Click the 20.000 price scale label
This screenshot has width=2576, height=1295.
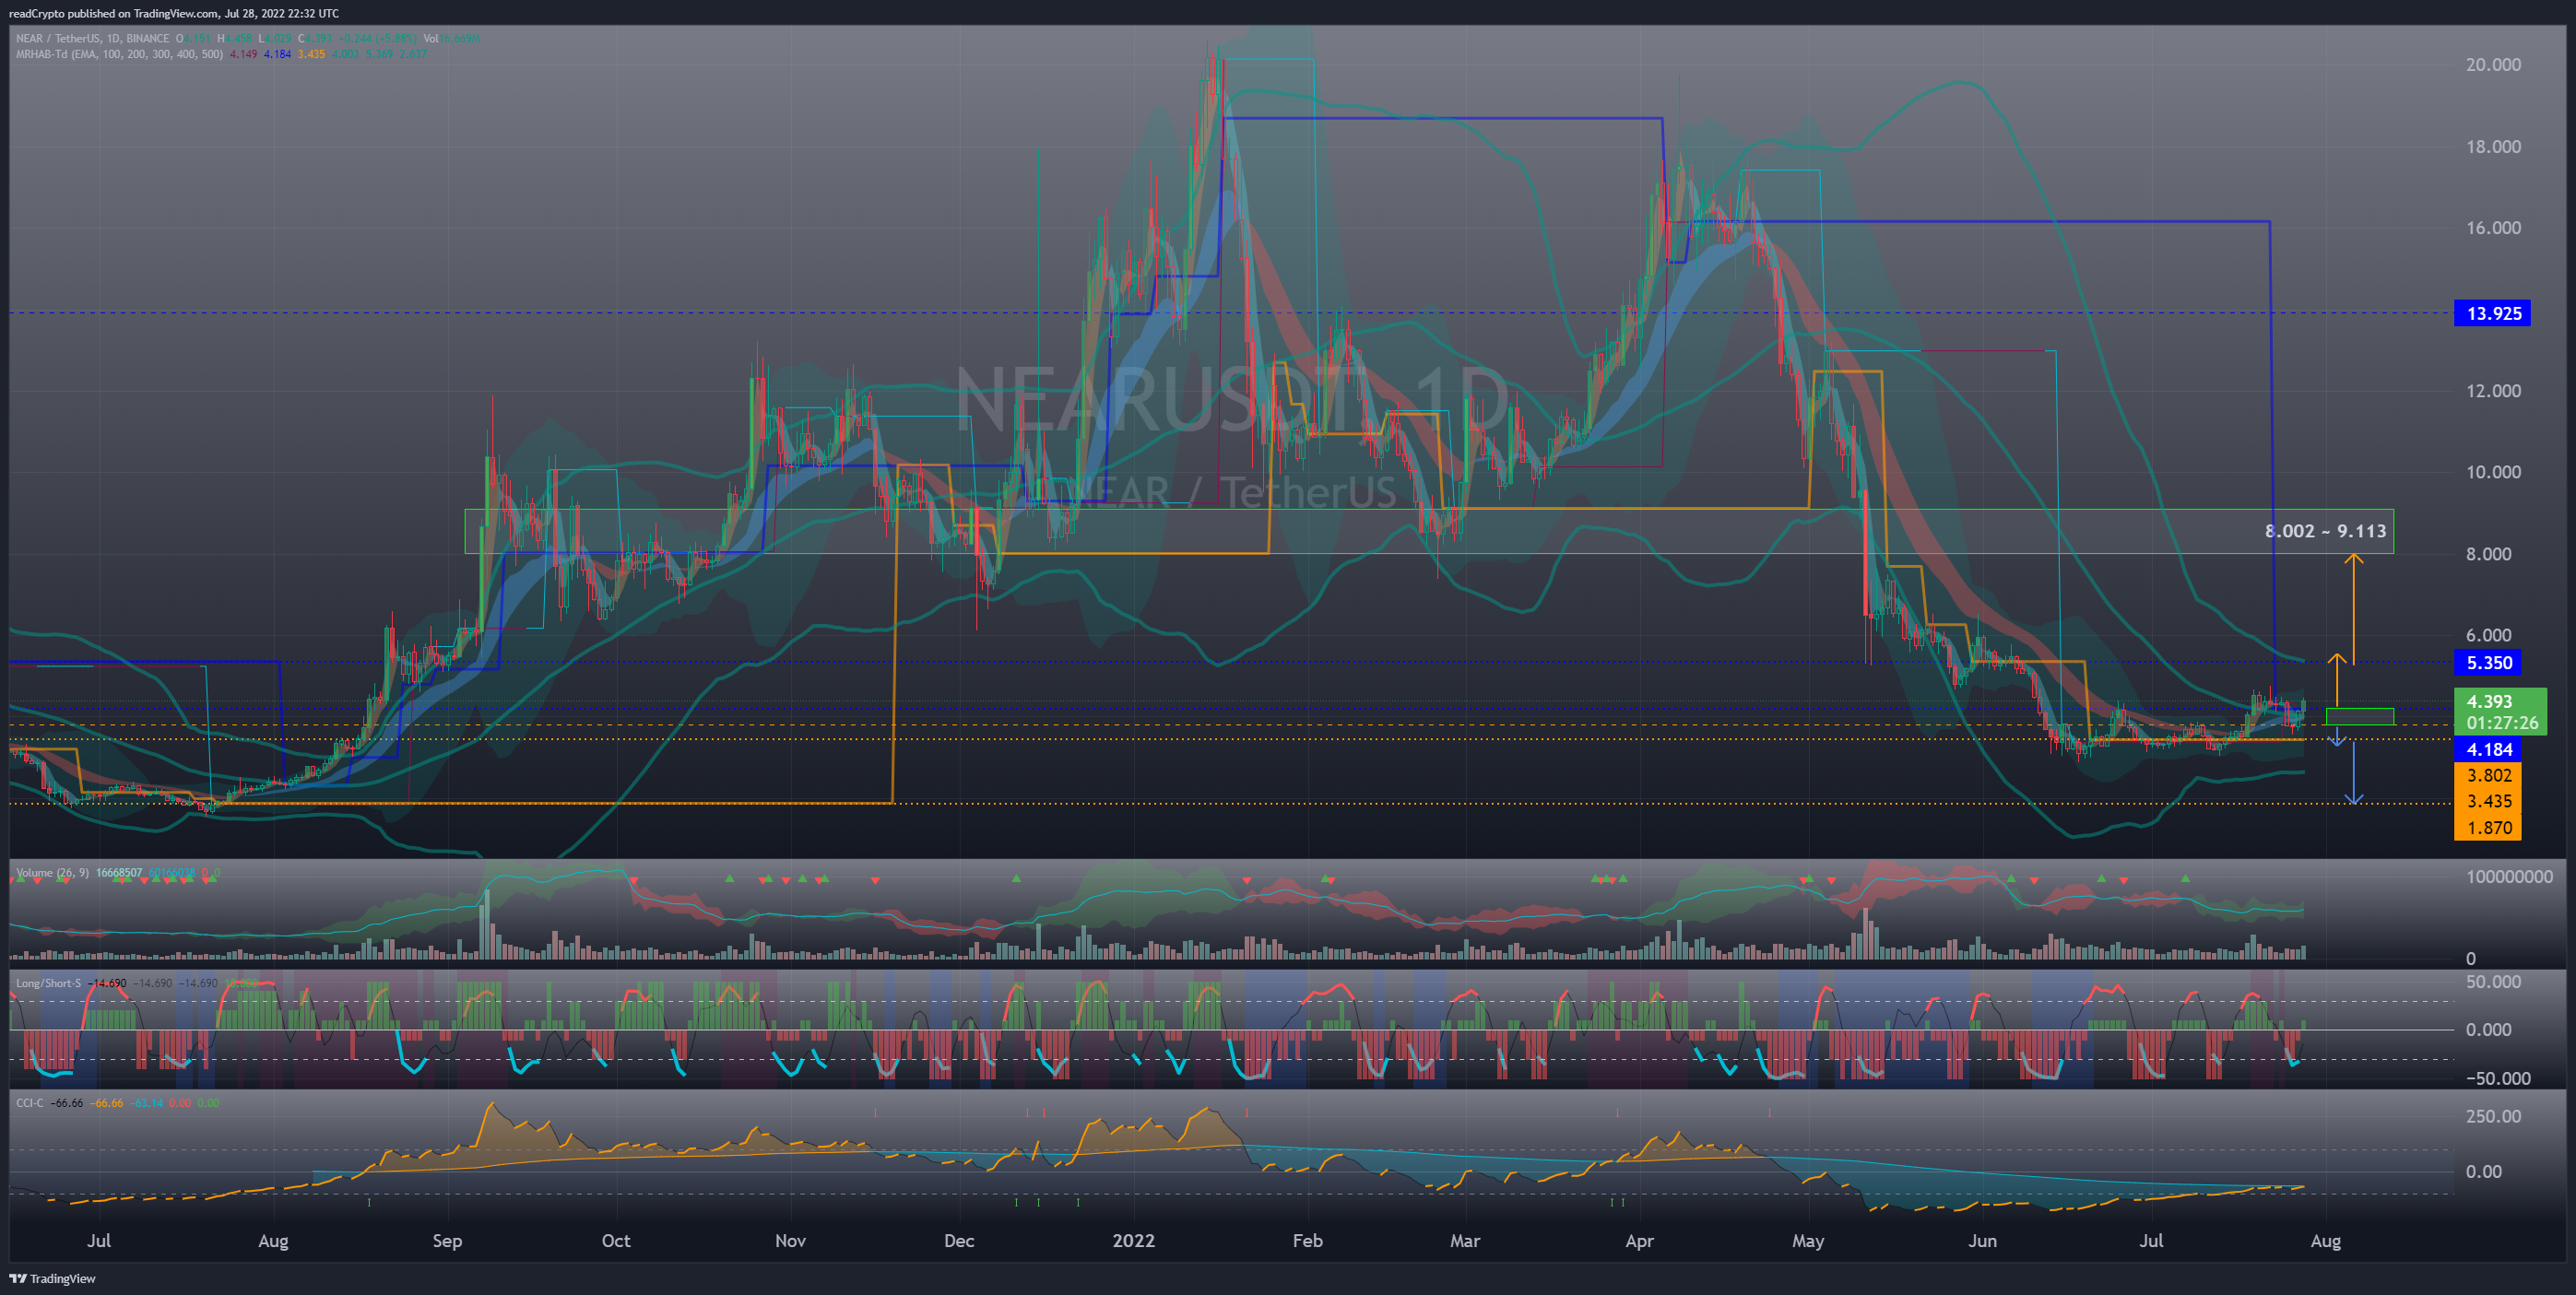pyautogui.click(x=2493, y=64)
